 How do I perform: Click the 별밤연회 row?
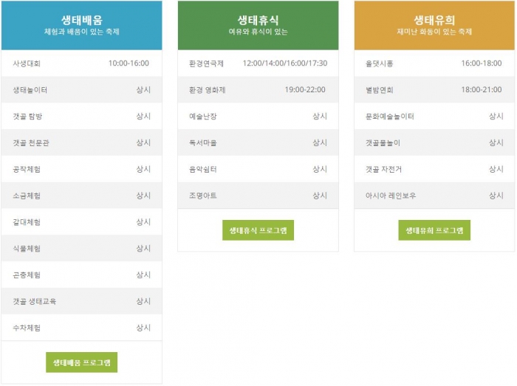(x=434, y=90)
